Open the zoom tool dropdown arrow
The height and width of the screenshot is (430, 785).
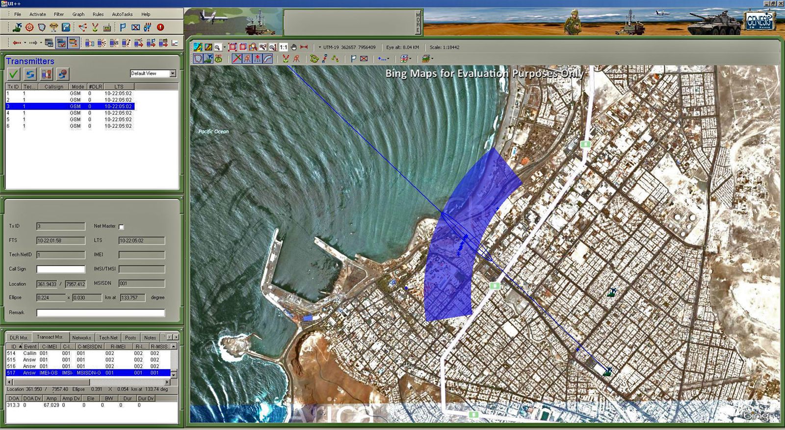tap(225, 48)
